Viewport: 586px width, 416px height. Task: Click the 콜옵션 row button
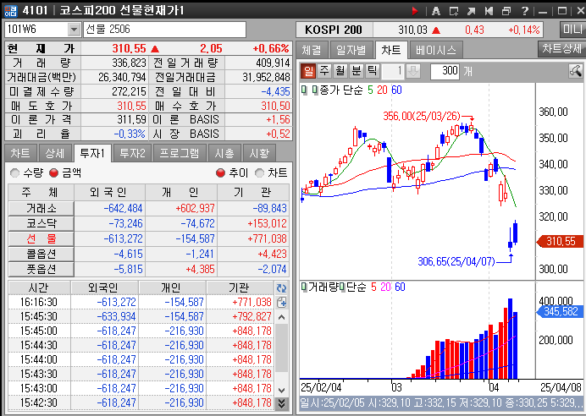click(x=41, y=254)
